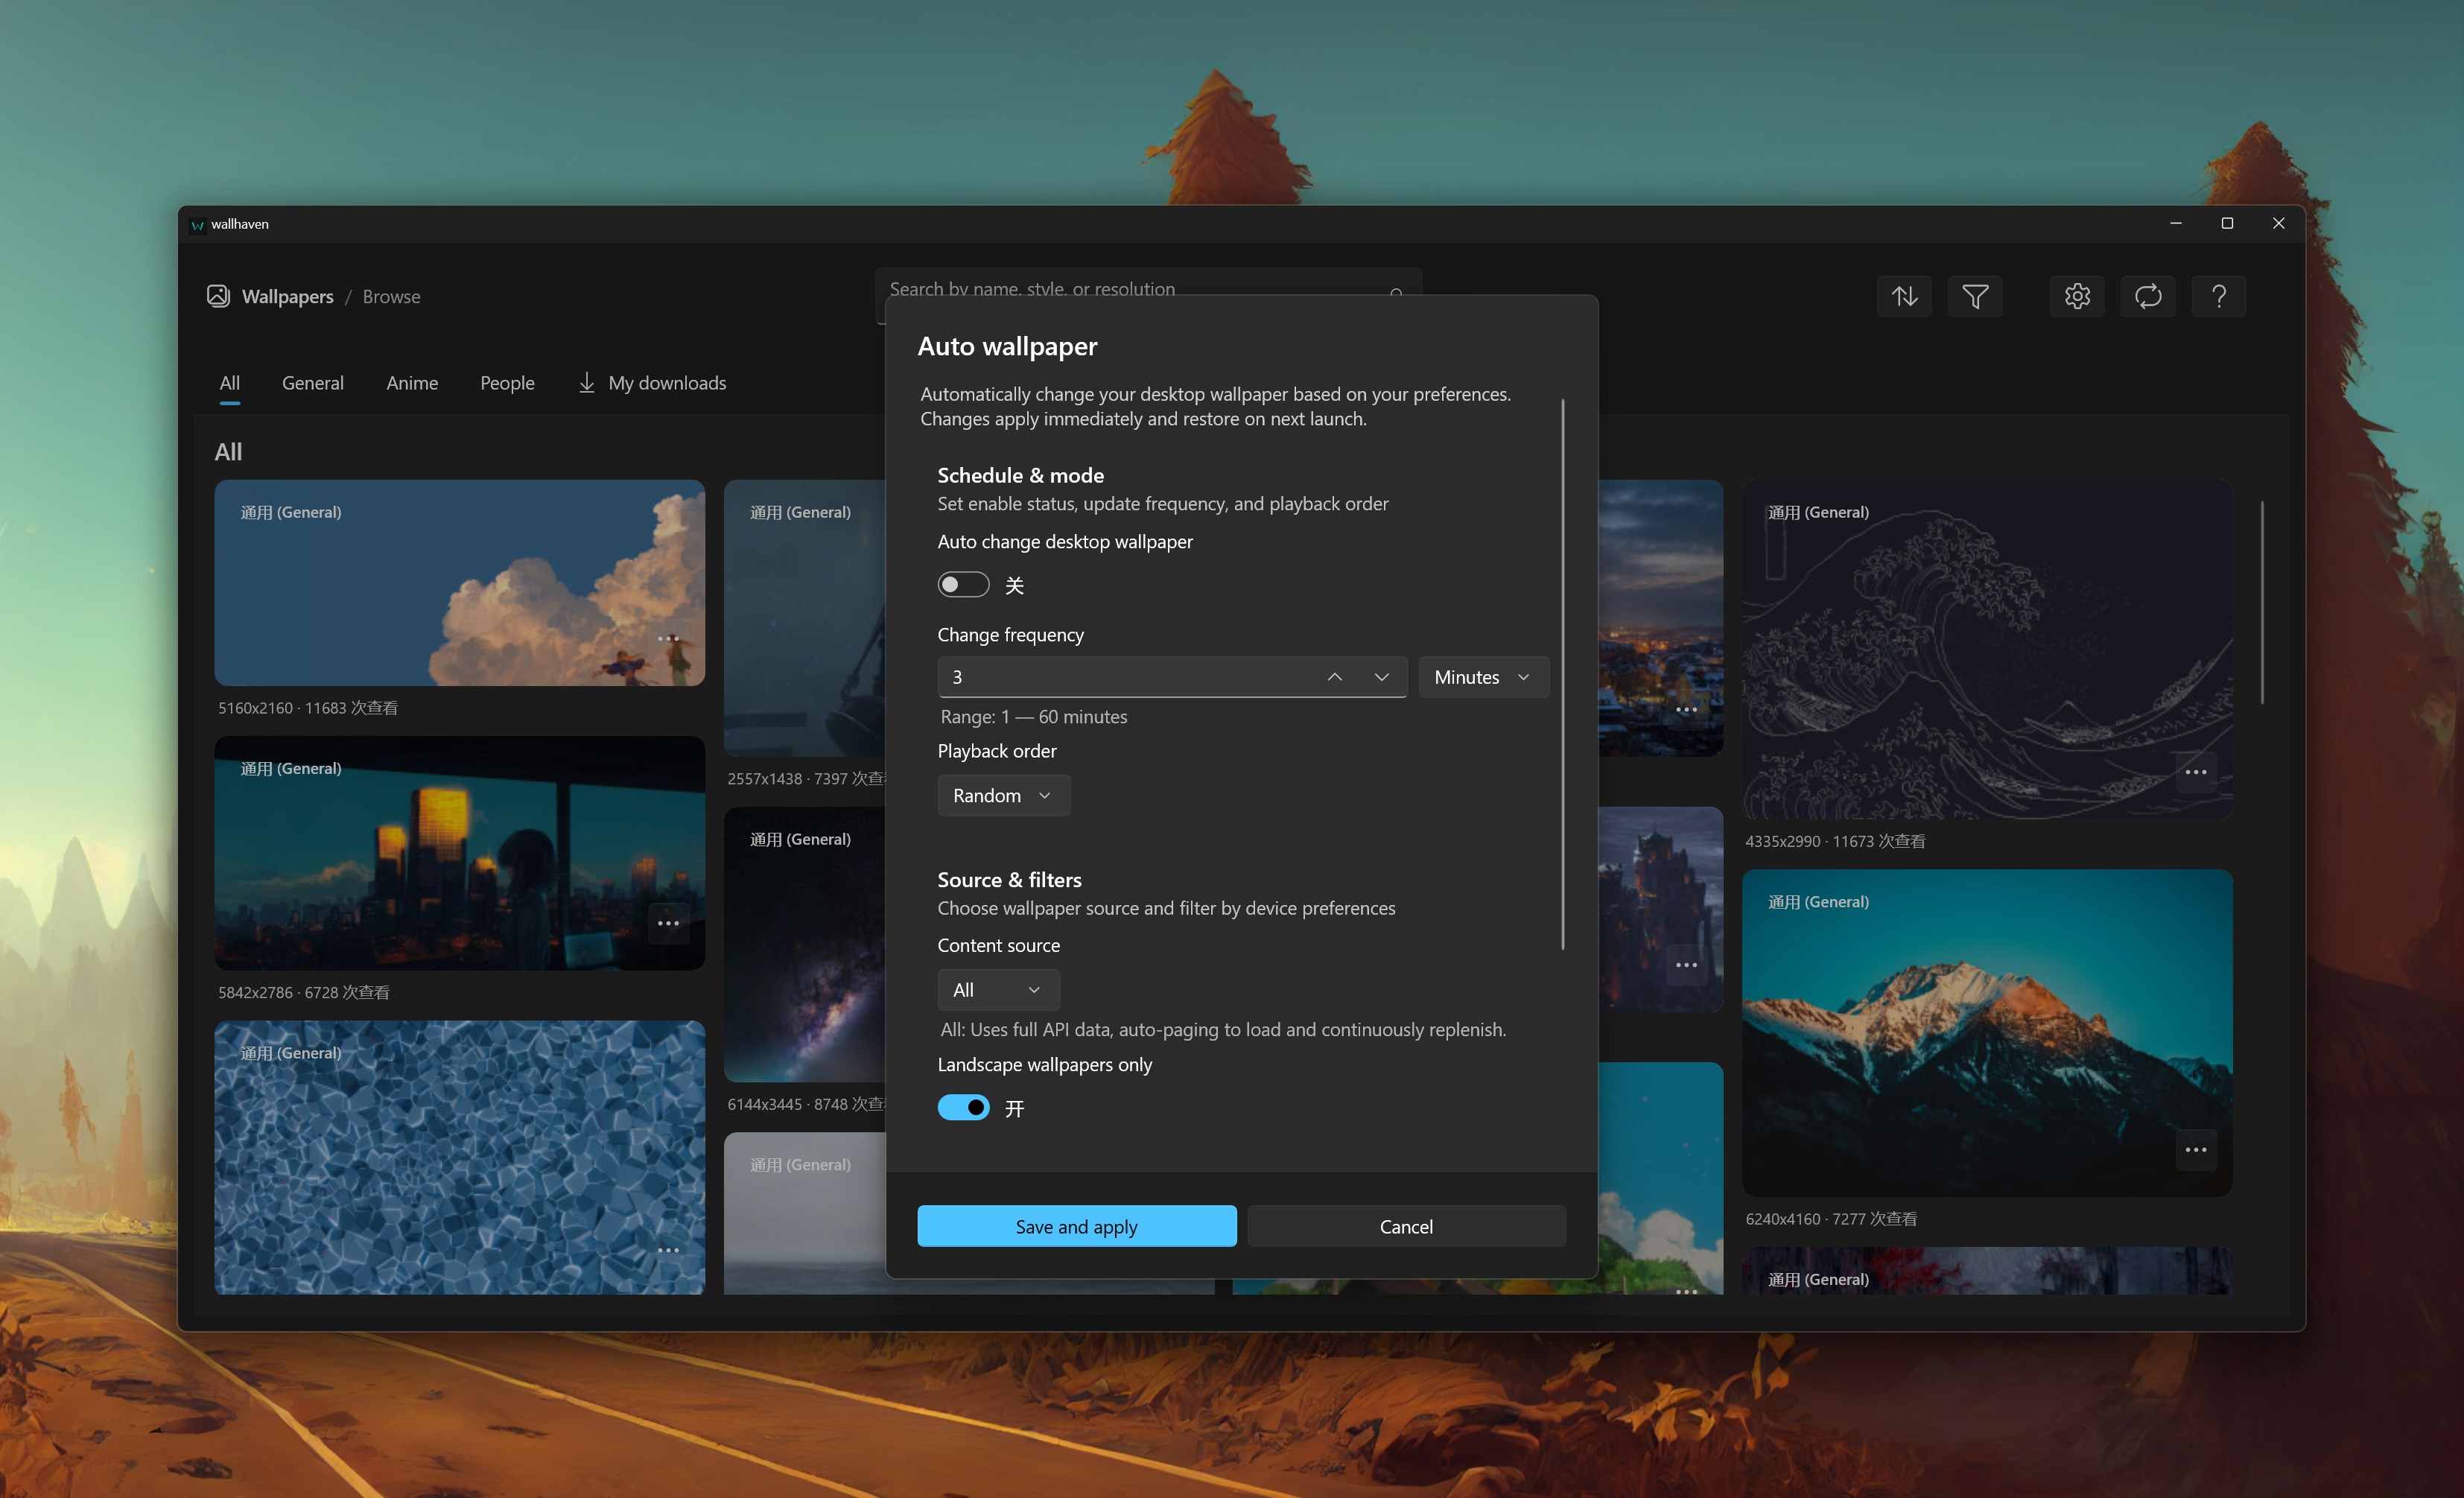Switch to the Anime tab
2464x1498 pixels.
[x=412, y=383]
